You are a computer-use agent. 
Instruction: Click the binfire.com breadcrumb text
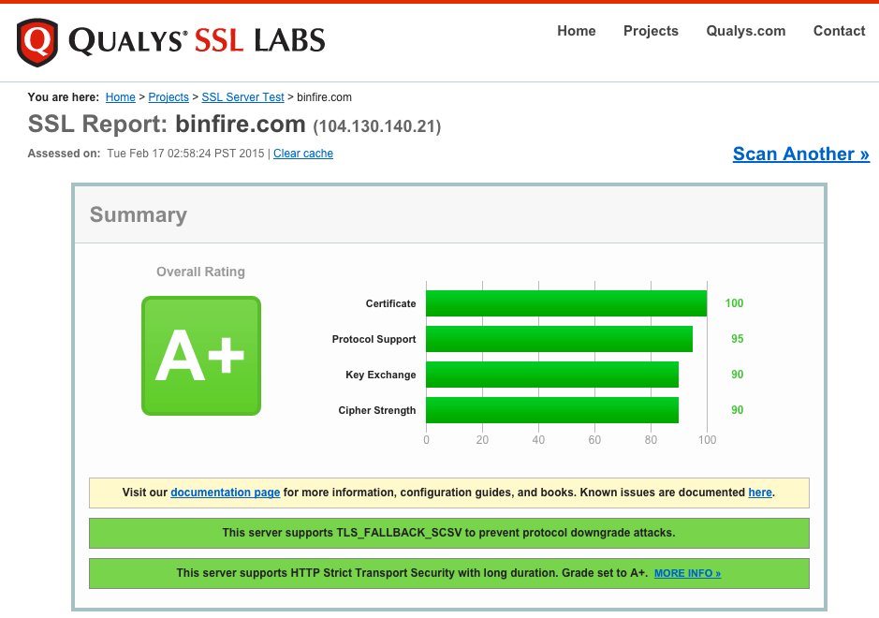click(x=324, y=97)
